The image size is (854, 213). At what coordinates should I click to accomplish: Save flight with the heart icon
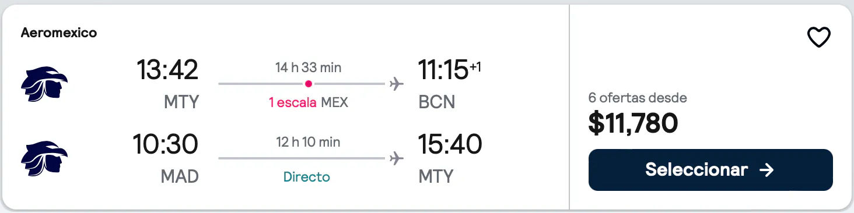(x=818, y=38)
